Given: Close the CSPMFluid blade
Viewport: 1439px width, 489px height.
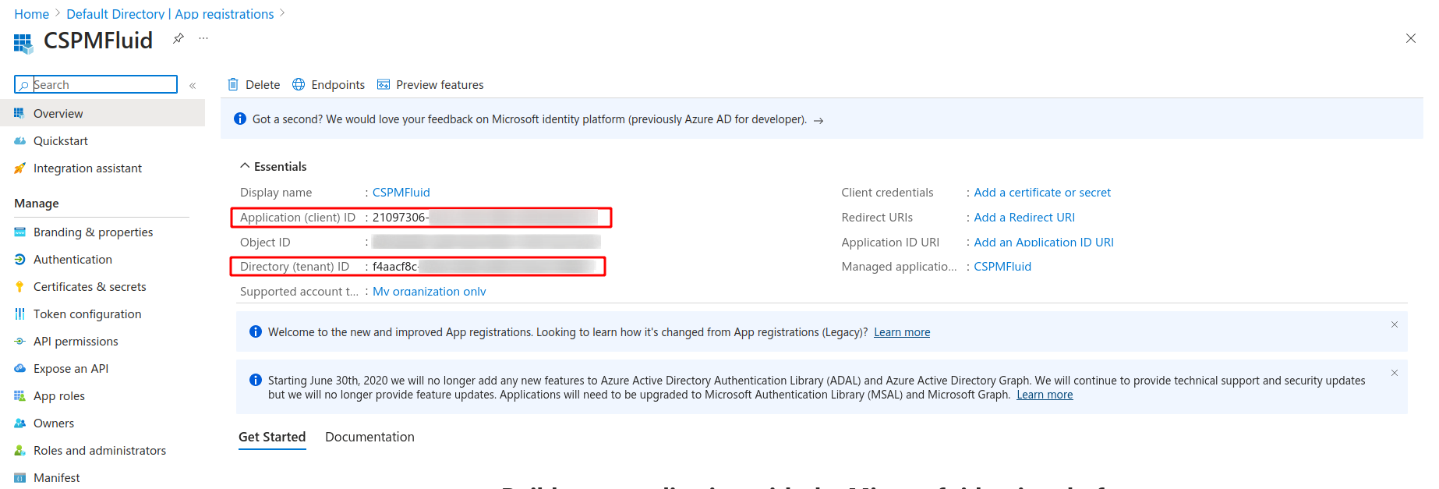Looking at the screenshot, I should (1410, 38).
